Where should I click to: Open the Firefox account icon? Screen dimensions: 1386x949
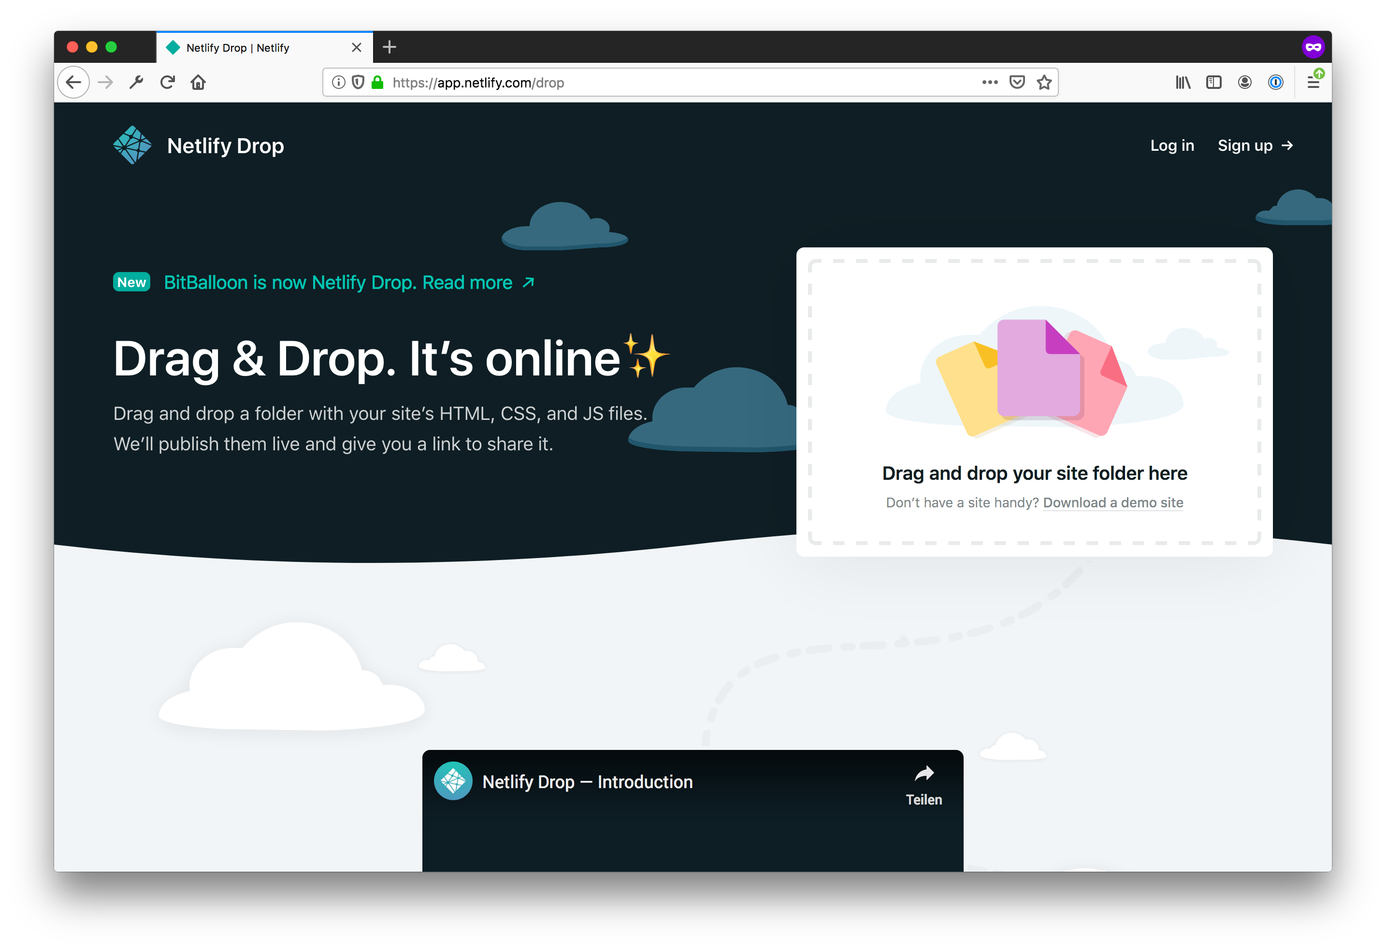[x=1245, y=82]
